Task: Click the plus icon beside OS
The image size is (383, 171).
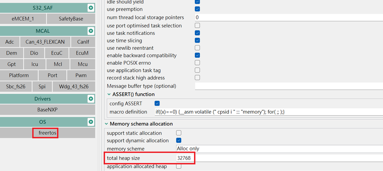Action: coord(91,122)
